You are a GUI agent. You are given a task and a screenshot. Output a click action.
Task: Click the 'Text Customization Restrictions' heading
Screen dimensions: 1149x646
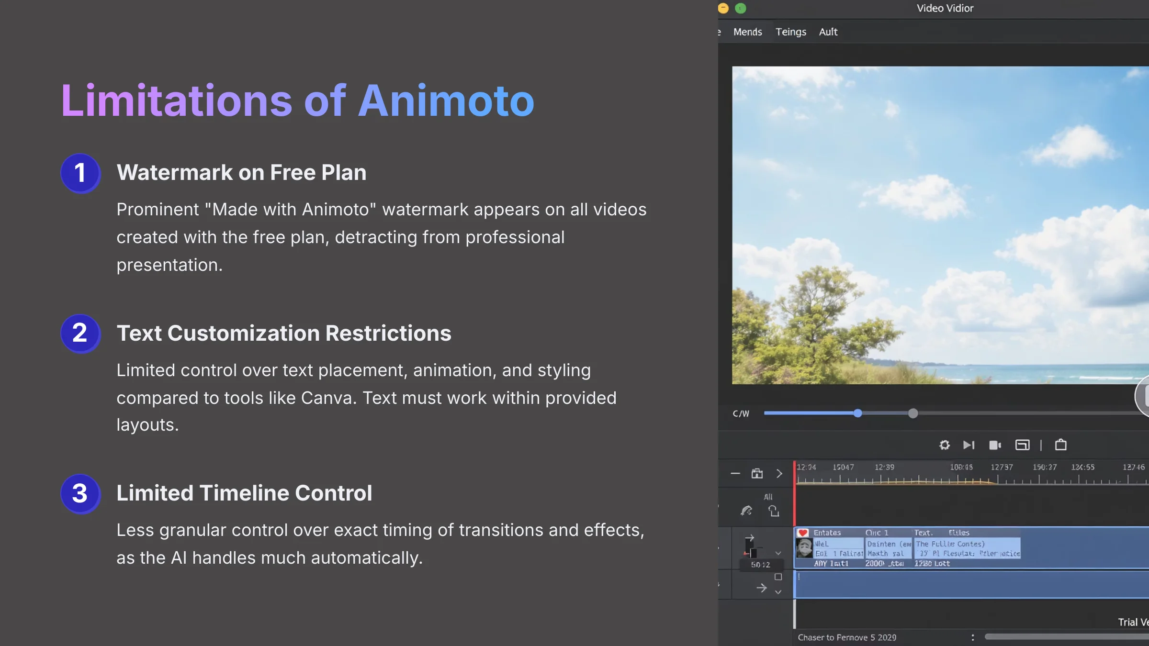point(284,333)
